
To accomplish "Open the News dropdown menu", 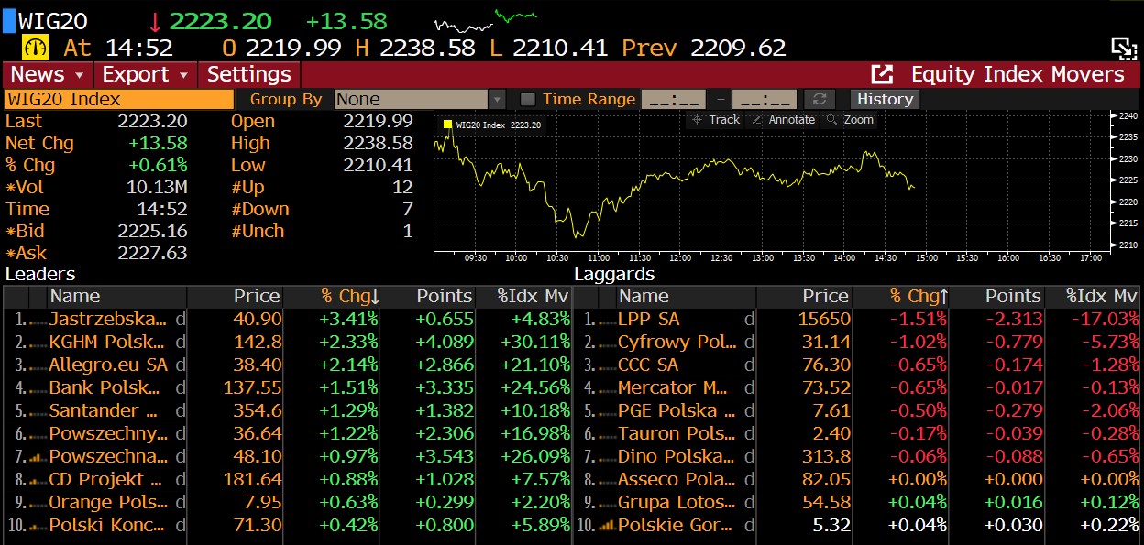I will (x=47, y=74).
